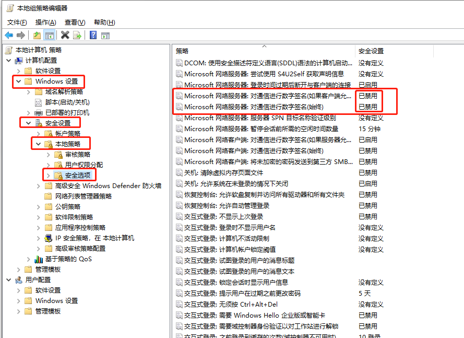Image resolution: width=464 pixels, height=338 pixels.
Task: Toggle the Show/Hide Console Tree icon
Action: [50, 35]
